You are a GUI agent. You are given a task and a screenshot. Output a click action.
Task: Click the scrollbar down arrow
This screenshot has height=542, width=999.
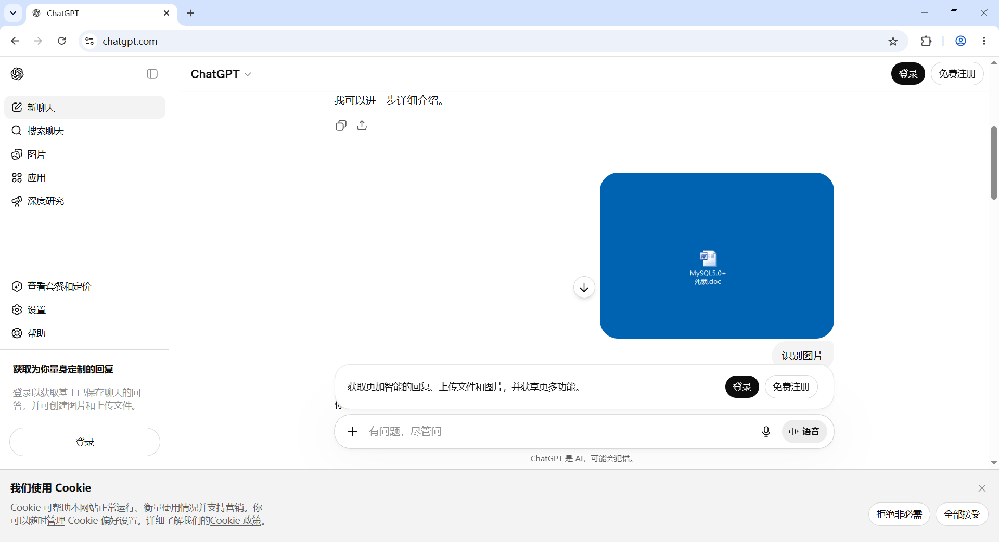[994, 463]
